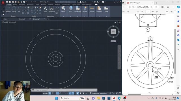This screenshot has width=181, height=101.
Task: Expand the arrow below Properties panel
Action: 77,16
